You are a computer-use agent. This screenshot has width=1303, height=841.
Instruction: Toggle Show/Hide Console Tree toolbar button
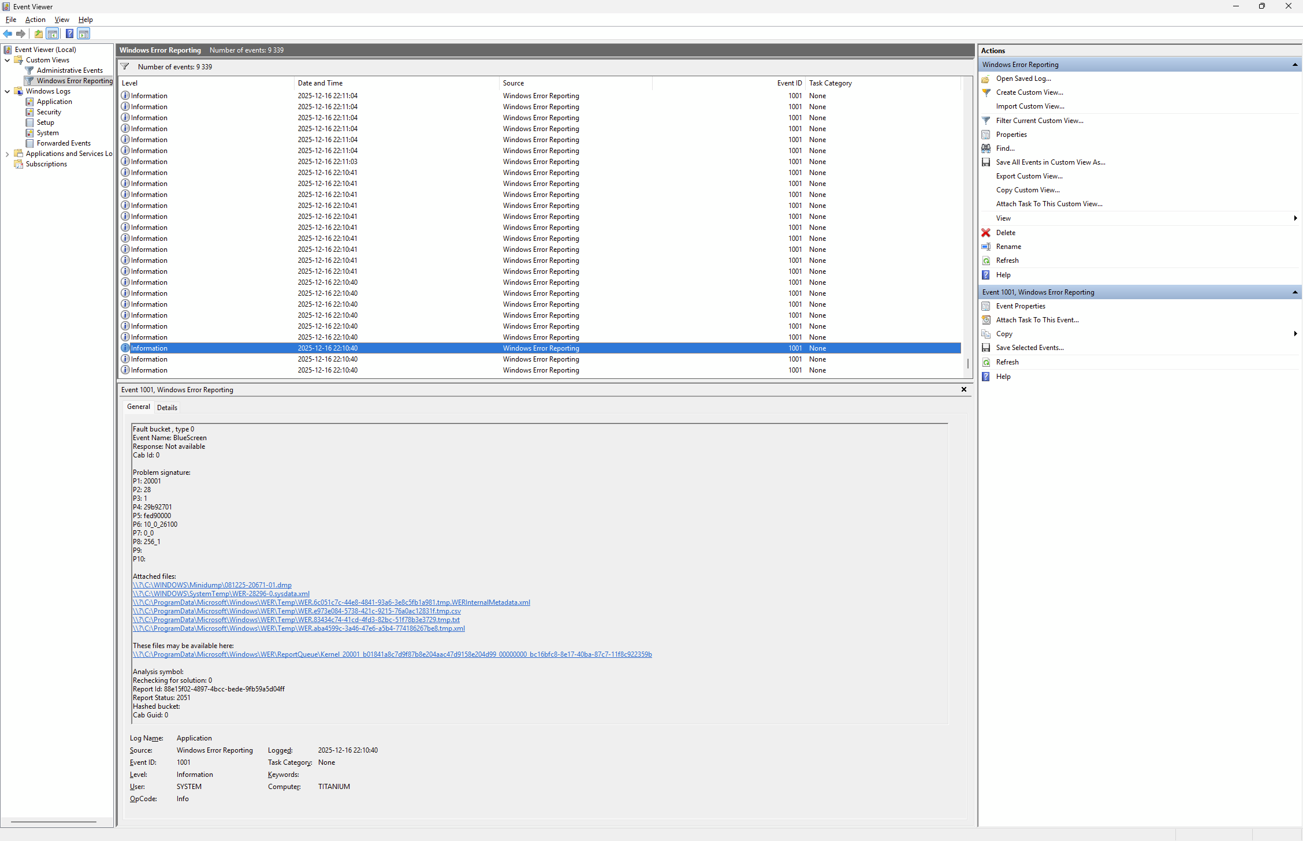(x=53, y=34)
